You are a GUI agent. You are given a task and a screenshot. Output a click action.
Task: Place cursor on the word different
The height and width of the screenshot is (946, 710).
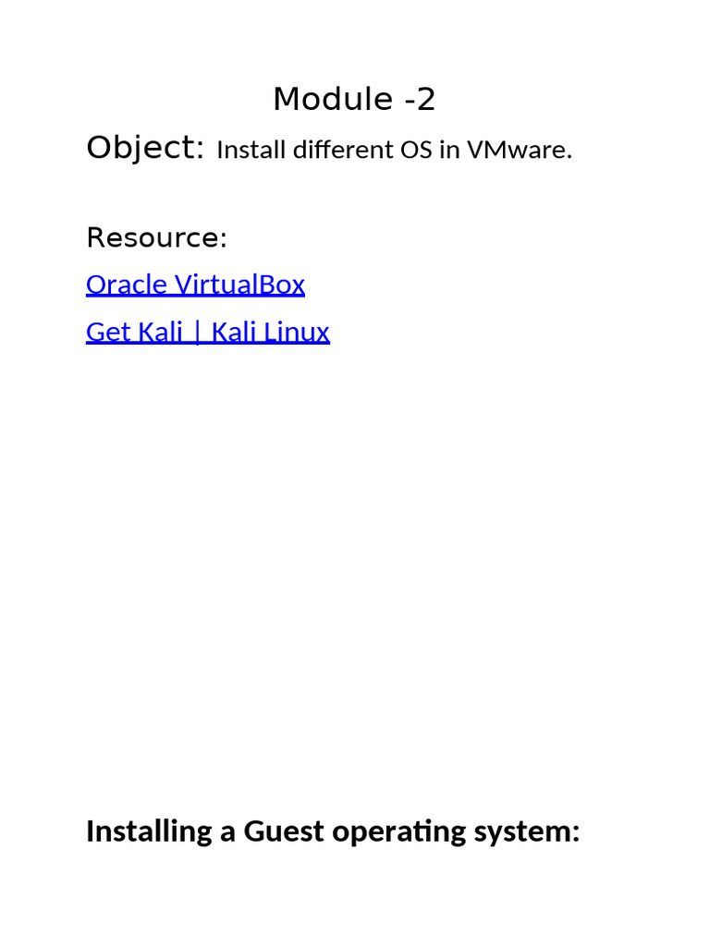[343, 150]
